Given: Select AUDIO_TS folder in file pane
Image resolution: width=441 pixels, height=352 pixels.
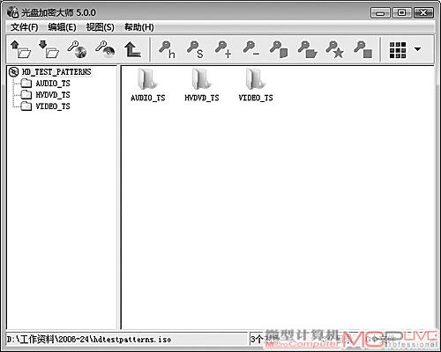Looking at the screenshot, I should pyautogui.click(x=148, y=85).
